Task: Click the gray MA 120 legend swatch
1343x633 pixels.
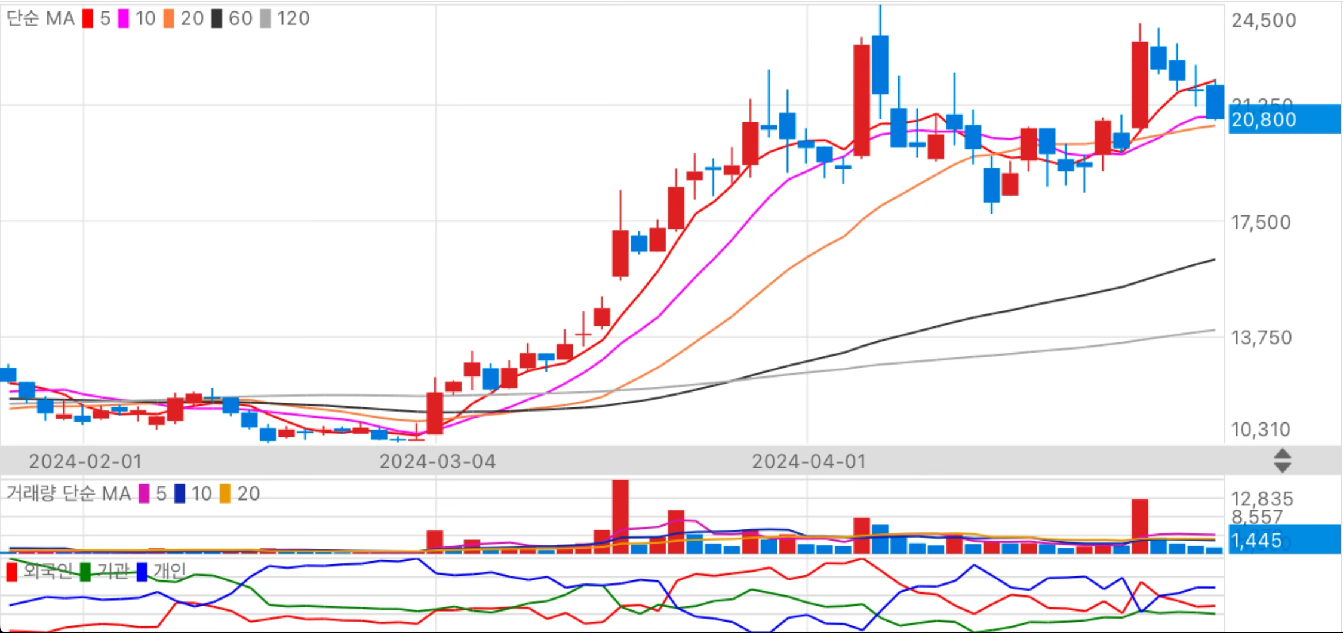Action: pos(265,18)
